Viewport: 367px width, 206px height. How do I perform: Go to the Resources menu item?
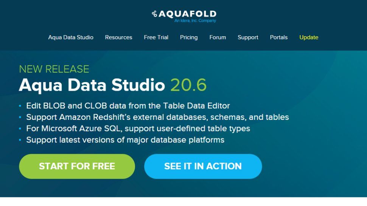point(118,37)
